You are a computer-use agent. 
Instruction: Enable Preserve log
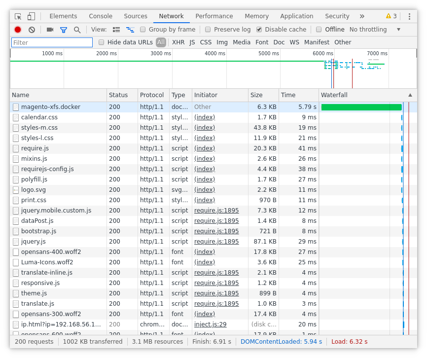208,29
